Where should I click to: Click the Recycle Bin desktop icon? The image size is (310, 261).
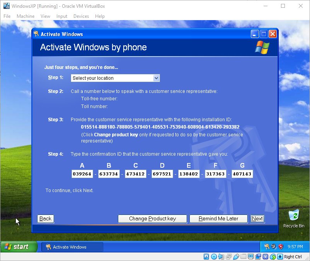294,219
